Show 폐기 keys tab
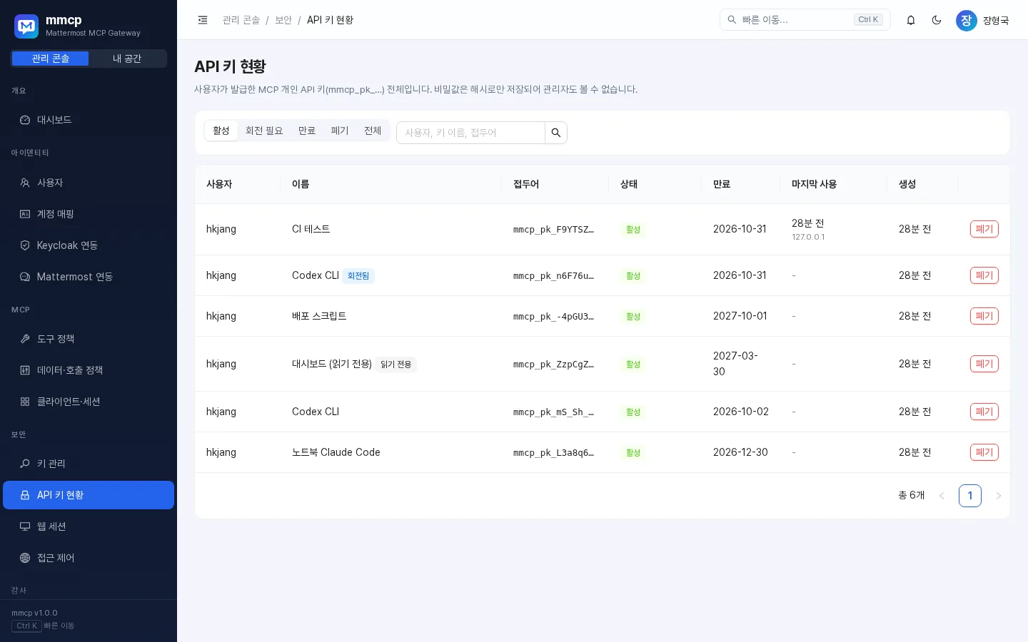This screenshot has width=1028, height=642. click(x=340, y=131)
